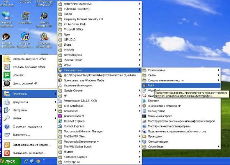Click the Командная строка black icon
This screenshot has height=165, width=230.
(145, 116)
